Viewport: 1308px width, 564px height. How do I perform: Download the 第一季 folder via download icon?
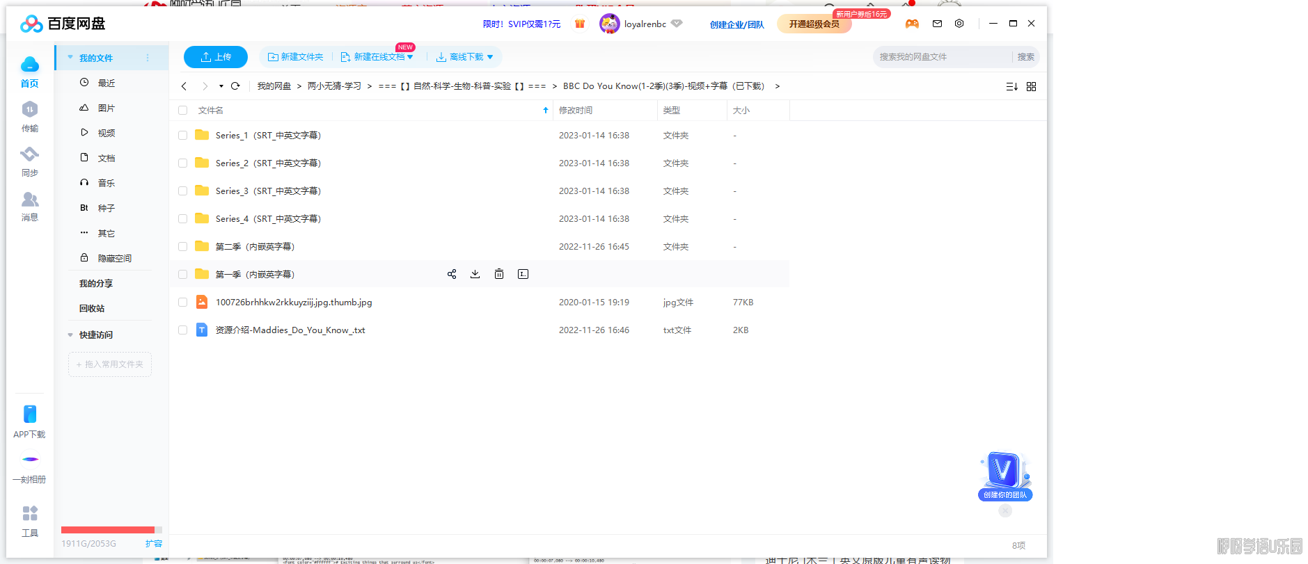(475, 274)
